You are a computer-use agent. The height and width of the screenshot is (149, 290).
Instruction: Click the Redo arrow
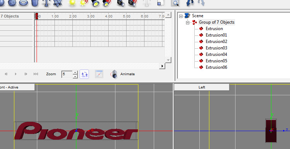[201, 3]
